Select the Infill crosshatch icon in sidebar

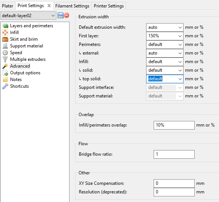(x=5, y=32)
